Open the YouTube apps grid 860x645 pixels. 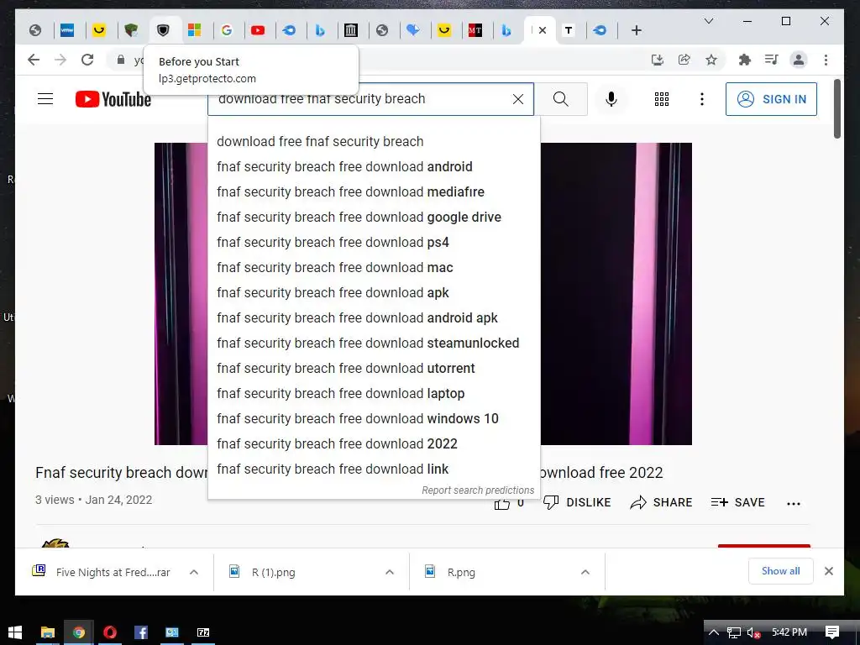point(662,99)
